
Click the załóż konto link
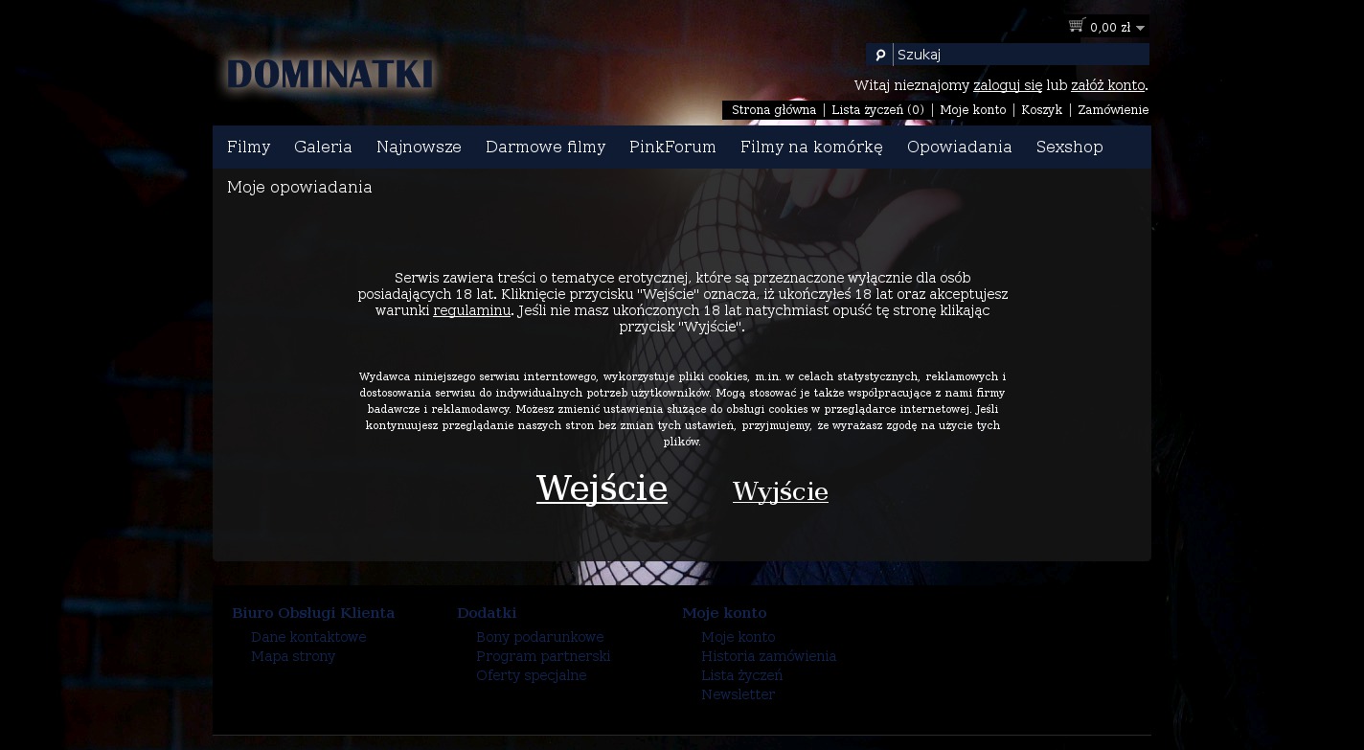coord(1107,85)
